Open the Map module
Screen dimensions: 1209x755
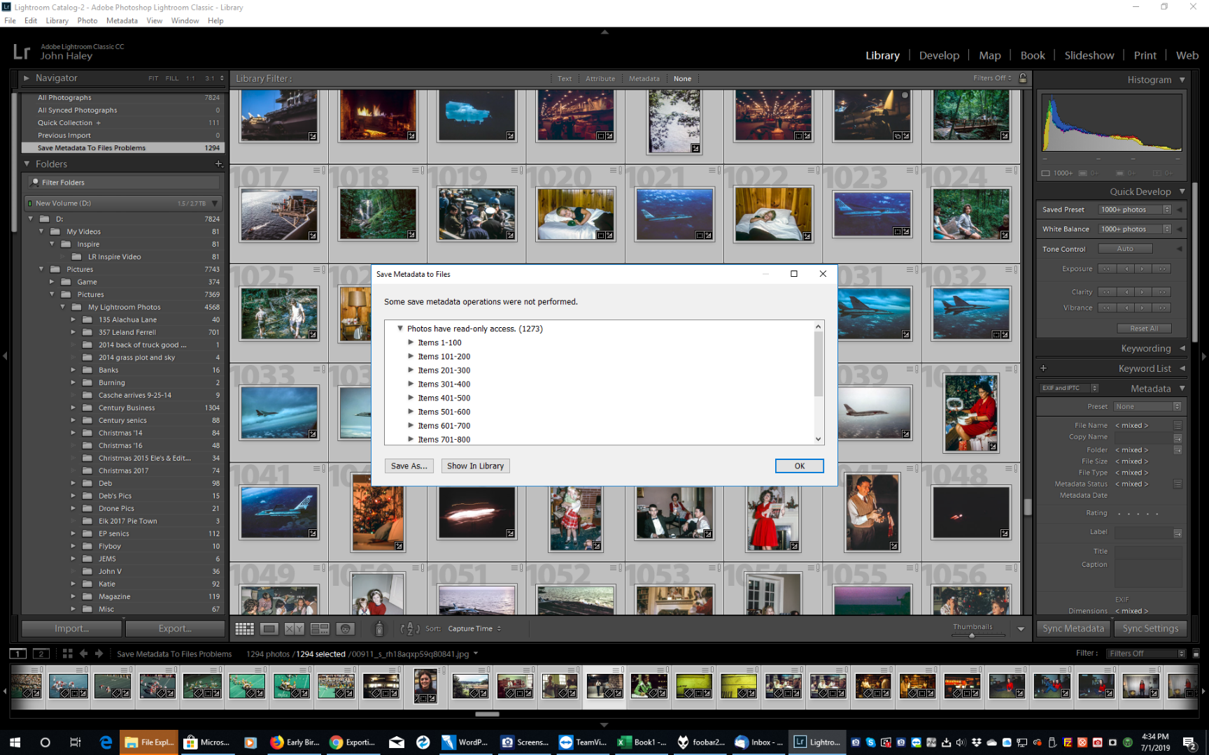990,55
